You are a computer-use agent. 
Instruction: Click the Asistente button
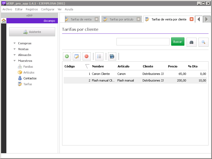coord(32,32)
